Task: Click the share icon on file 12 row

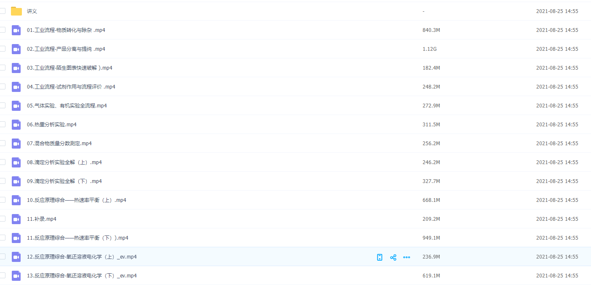Action: point(393,257)
